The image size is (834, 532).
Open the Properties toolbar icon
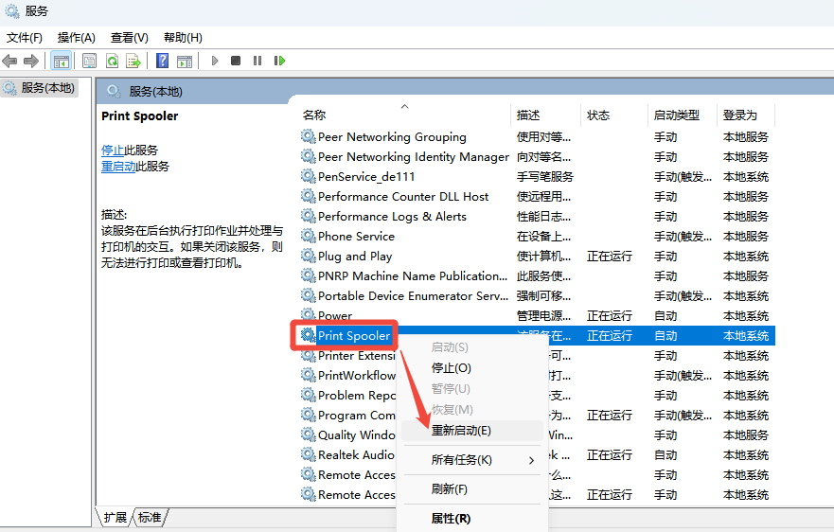click(89, 62)
